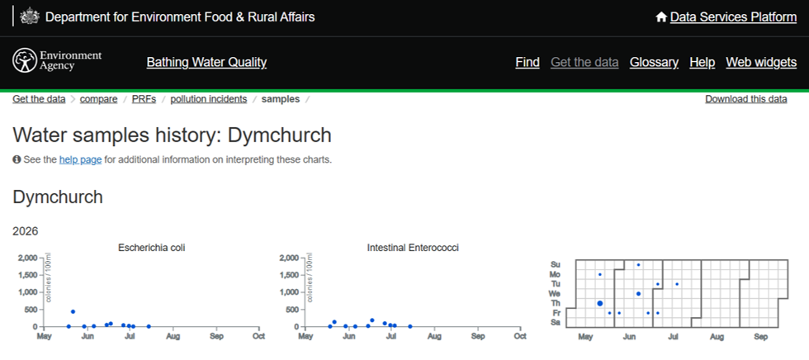Select the Get the data menu item

pyautogui.click(x=584, y=63)
